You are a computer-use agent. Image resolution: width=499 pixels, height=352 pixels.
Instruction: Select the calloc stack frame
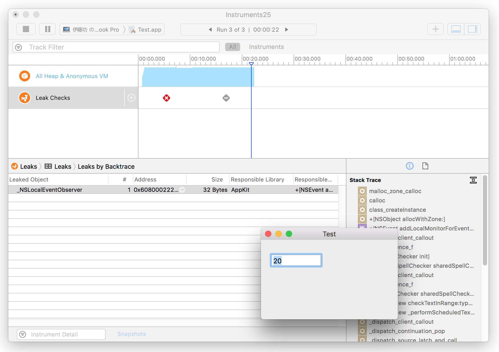[377, 200]
